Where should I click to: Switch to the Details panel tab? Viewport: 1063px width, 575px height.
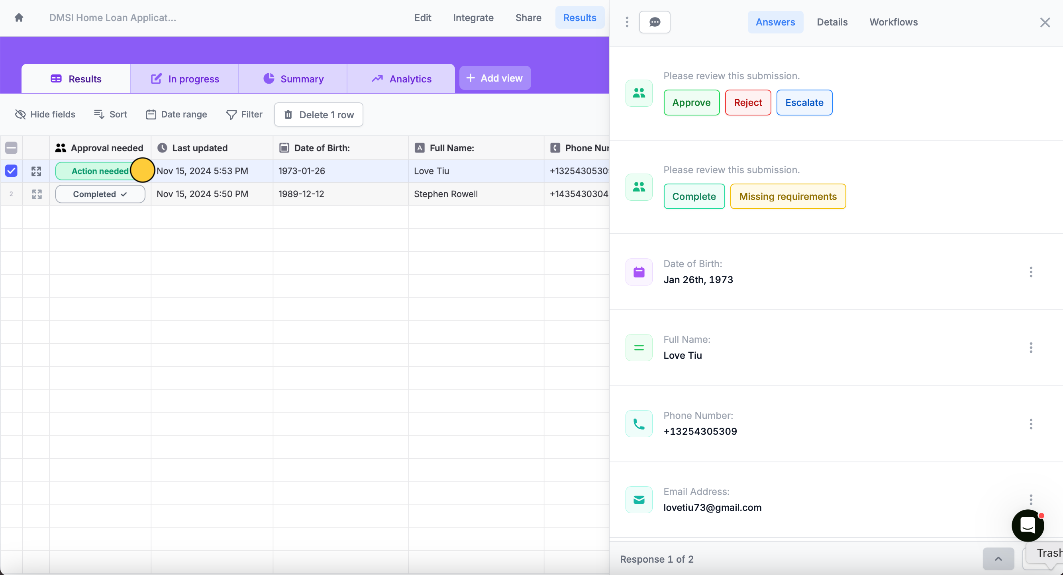(x=832, y=22)
